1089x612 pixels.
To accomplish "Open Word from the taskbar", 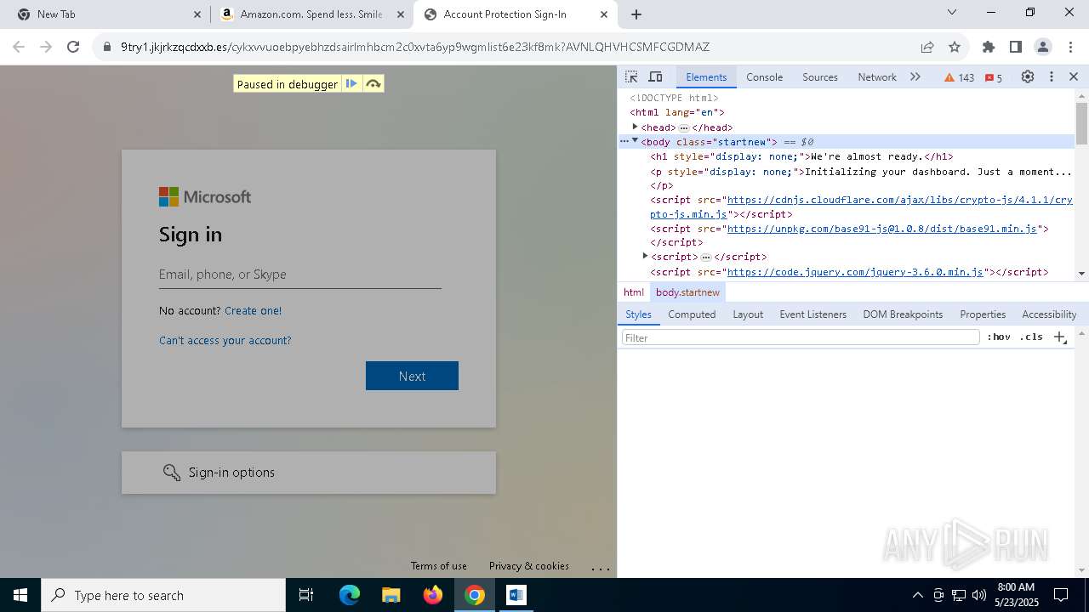I will click(x=516, y=595).
